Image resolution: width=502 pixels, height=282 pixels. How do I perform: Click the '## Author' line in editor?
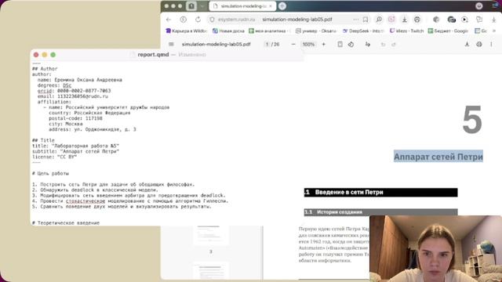click(45, 69)
